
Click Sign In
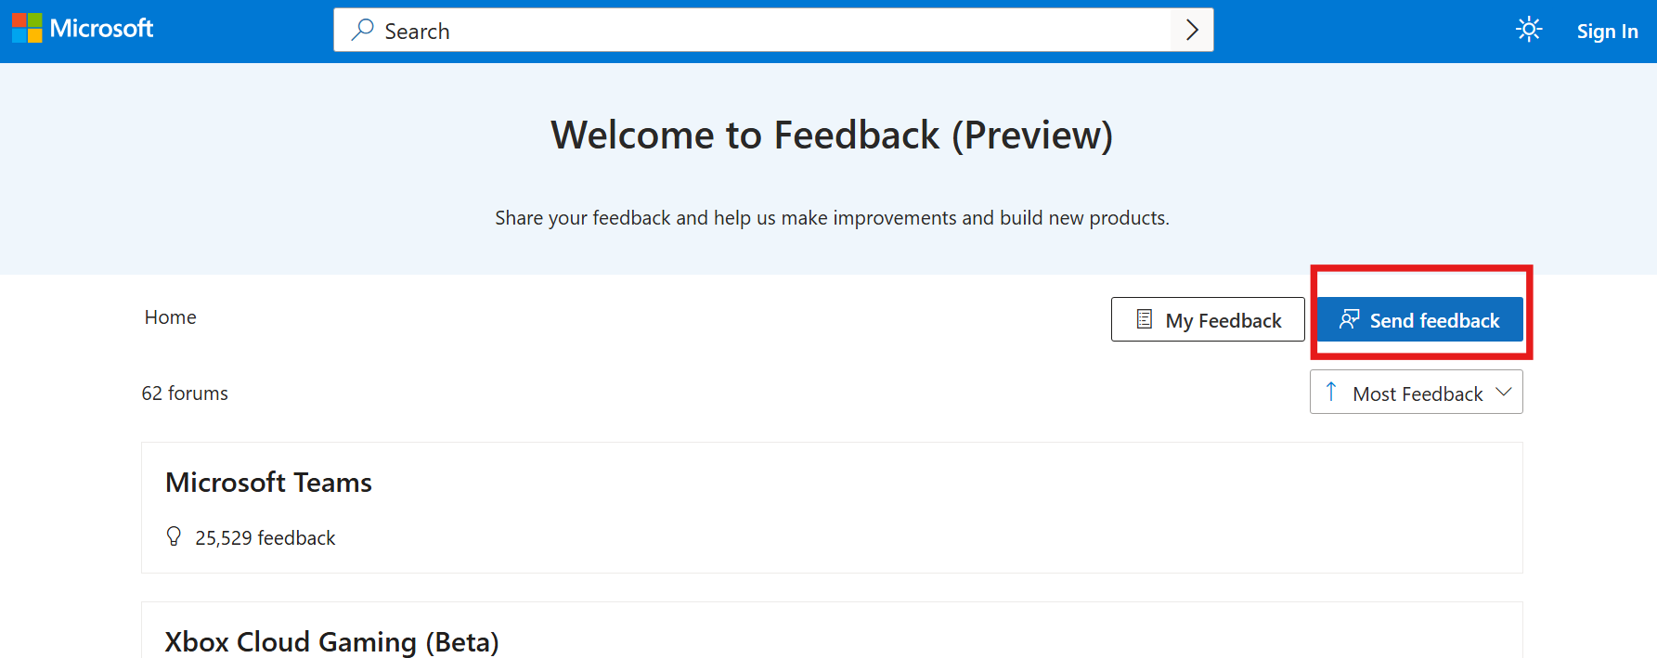click(1607, 31)
